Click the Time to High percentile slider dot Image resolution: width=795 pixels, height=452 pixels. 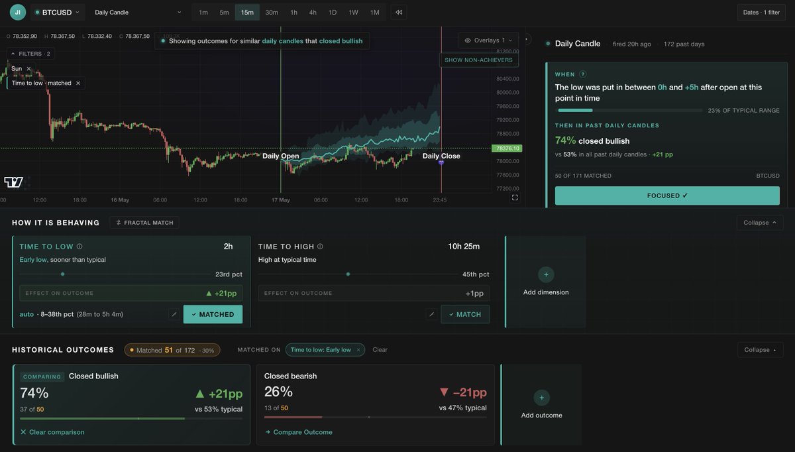coord(348,274)
